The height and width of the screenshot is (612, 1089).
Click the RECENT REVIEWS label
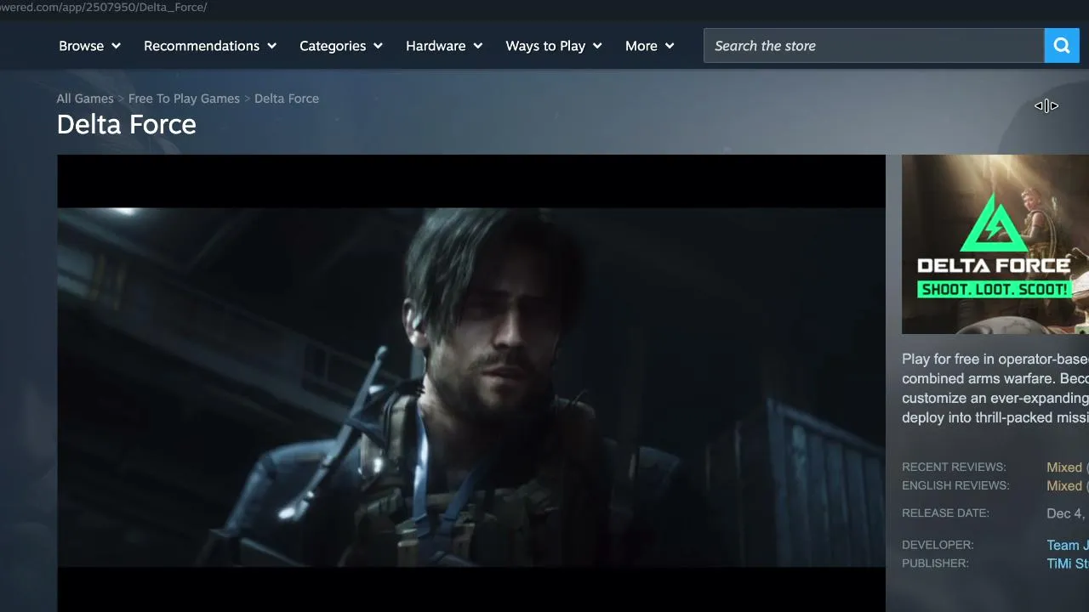[954, 467]
